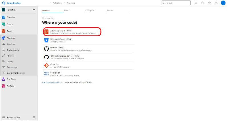Switch to the Connect step tab

coord(46,10)
